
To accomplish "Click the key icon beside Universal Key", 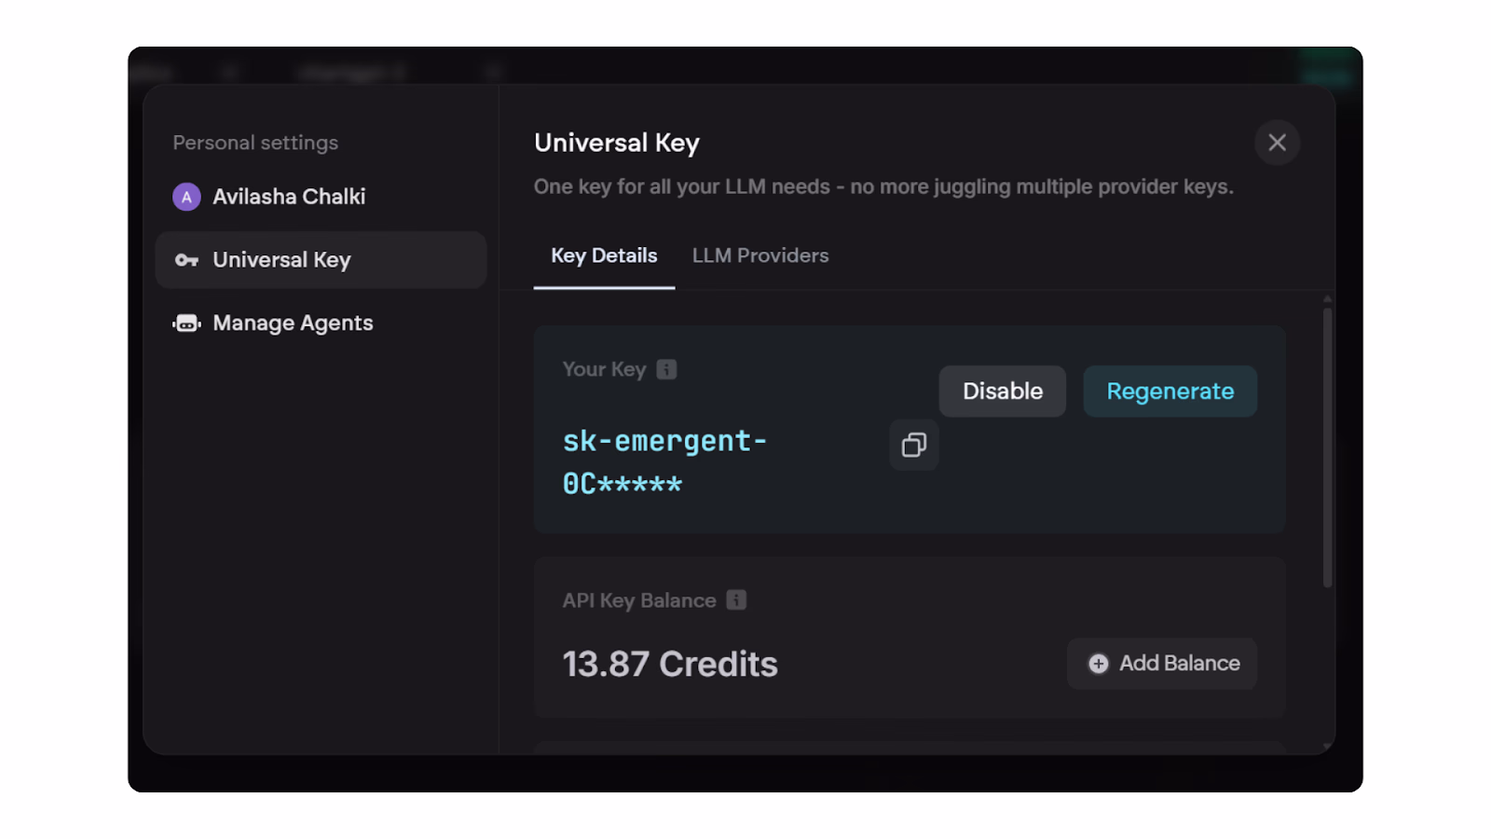I will 186,260.
